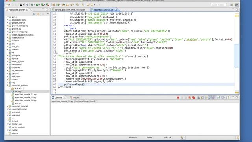Click the Next Annotation toolbar icon
This screenshot has height=142, width=252.
point(78,5)
